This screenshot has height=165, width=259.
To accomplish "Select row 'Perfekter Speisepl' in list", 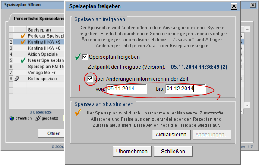I will pyautogui.click(x=37, y=36).
